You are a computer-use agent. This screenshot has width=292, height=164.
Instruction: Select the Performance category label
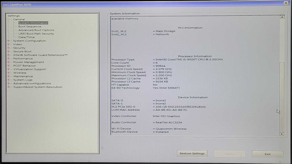23,59
